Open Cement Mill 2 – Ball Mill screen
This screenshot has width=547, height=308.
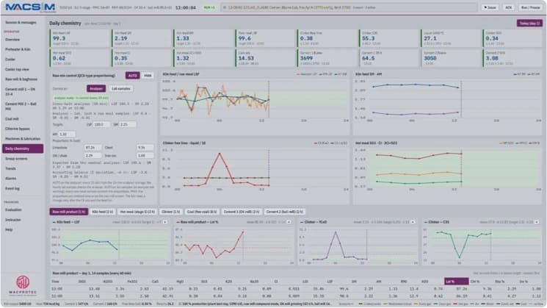point(21,106)
